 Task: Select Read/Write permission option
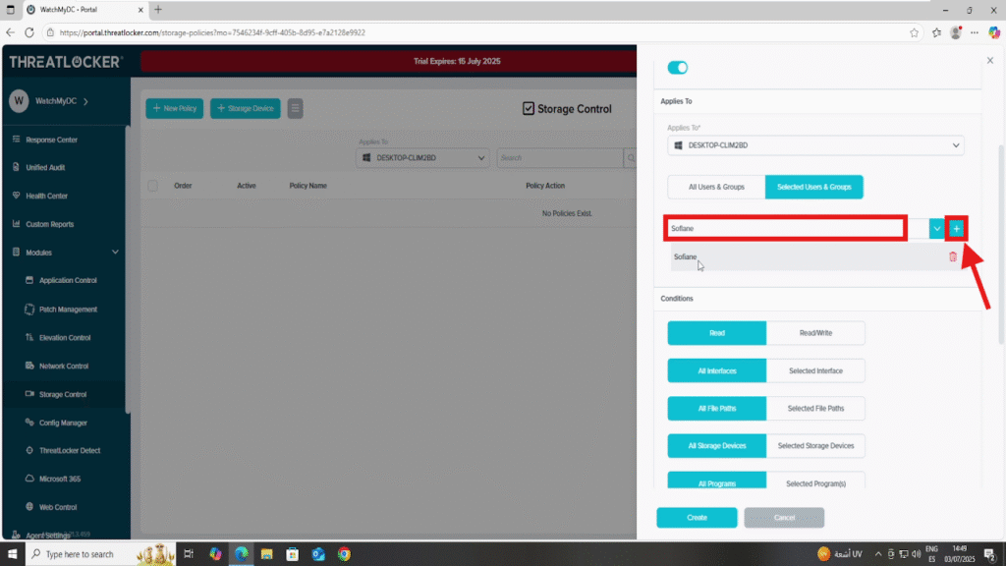[815, 333]
